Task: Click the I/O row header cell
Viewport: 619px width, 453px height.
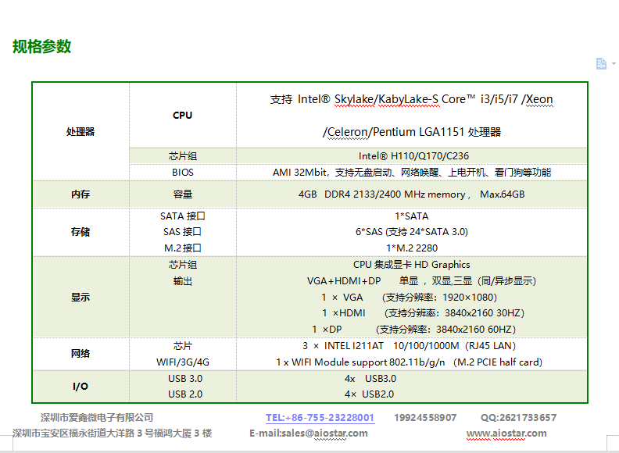Action: [x=81, y=387]
